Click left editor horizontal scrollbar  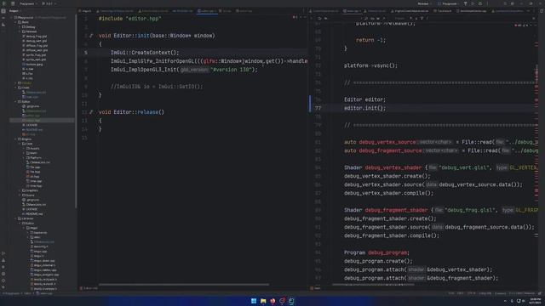coord(184,285)
